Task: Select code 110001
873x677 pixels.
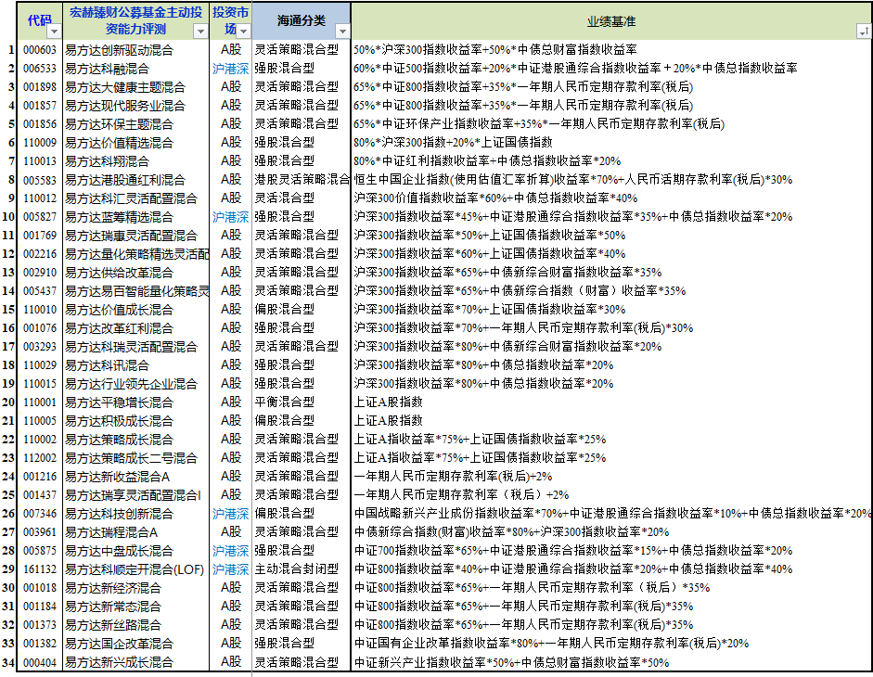Action: pos(40,402)
